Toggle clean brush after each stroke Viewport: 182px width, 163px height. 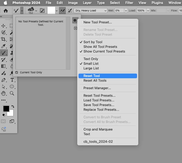coord(70,11)
